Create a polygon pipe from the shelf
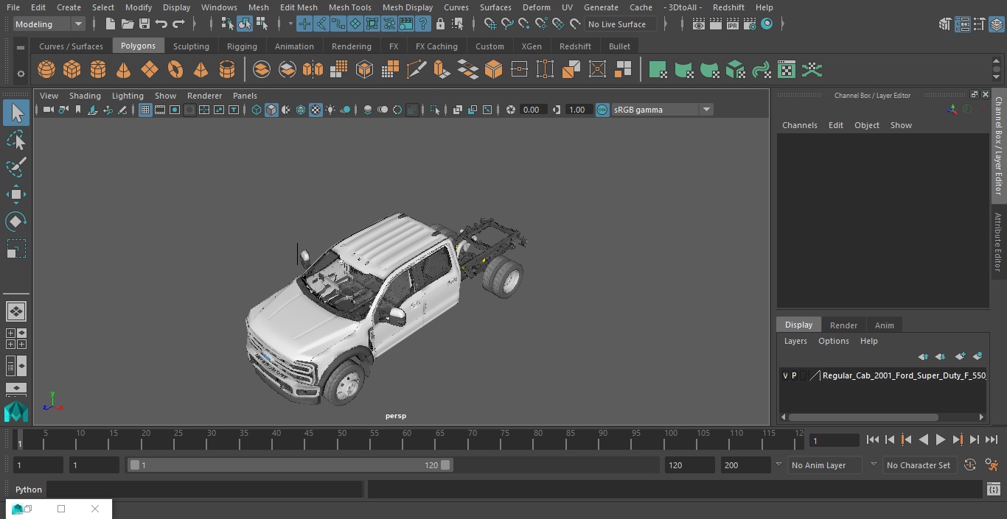The width and height of the screenshot is (1007, 519). 227,70
